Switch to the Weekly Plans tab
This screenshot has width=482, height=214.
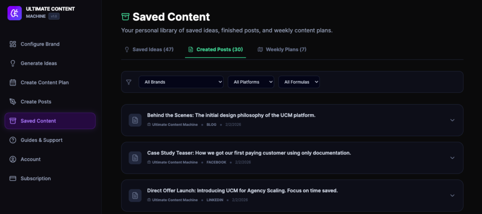(x=282, y=49)
